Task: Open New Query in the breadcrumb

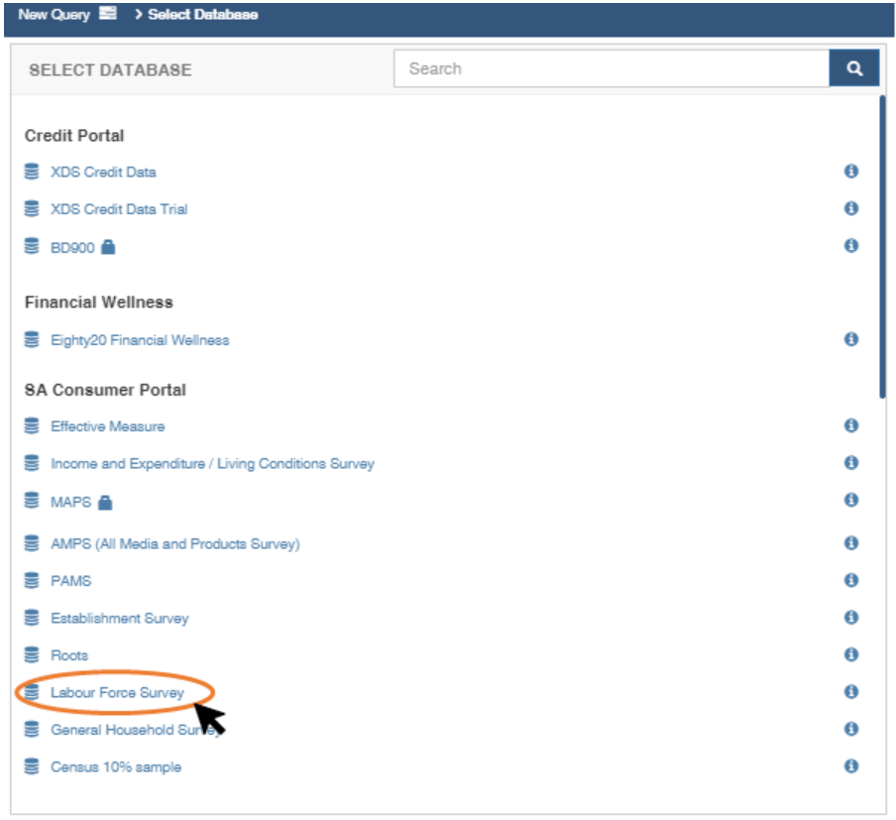Action: click(55, 14)
